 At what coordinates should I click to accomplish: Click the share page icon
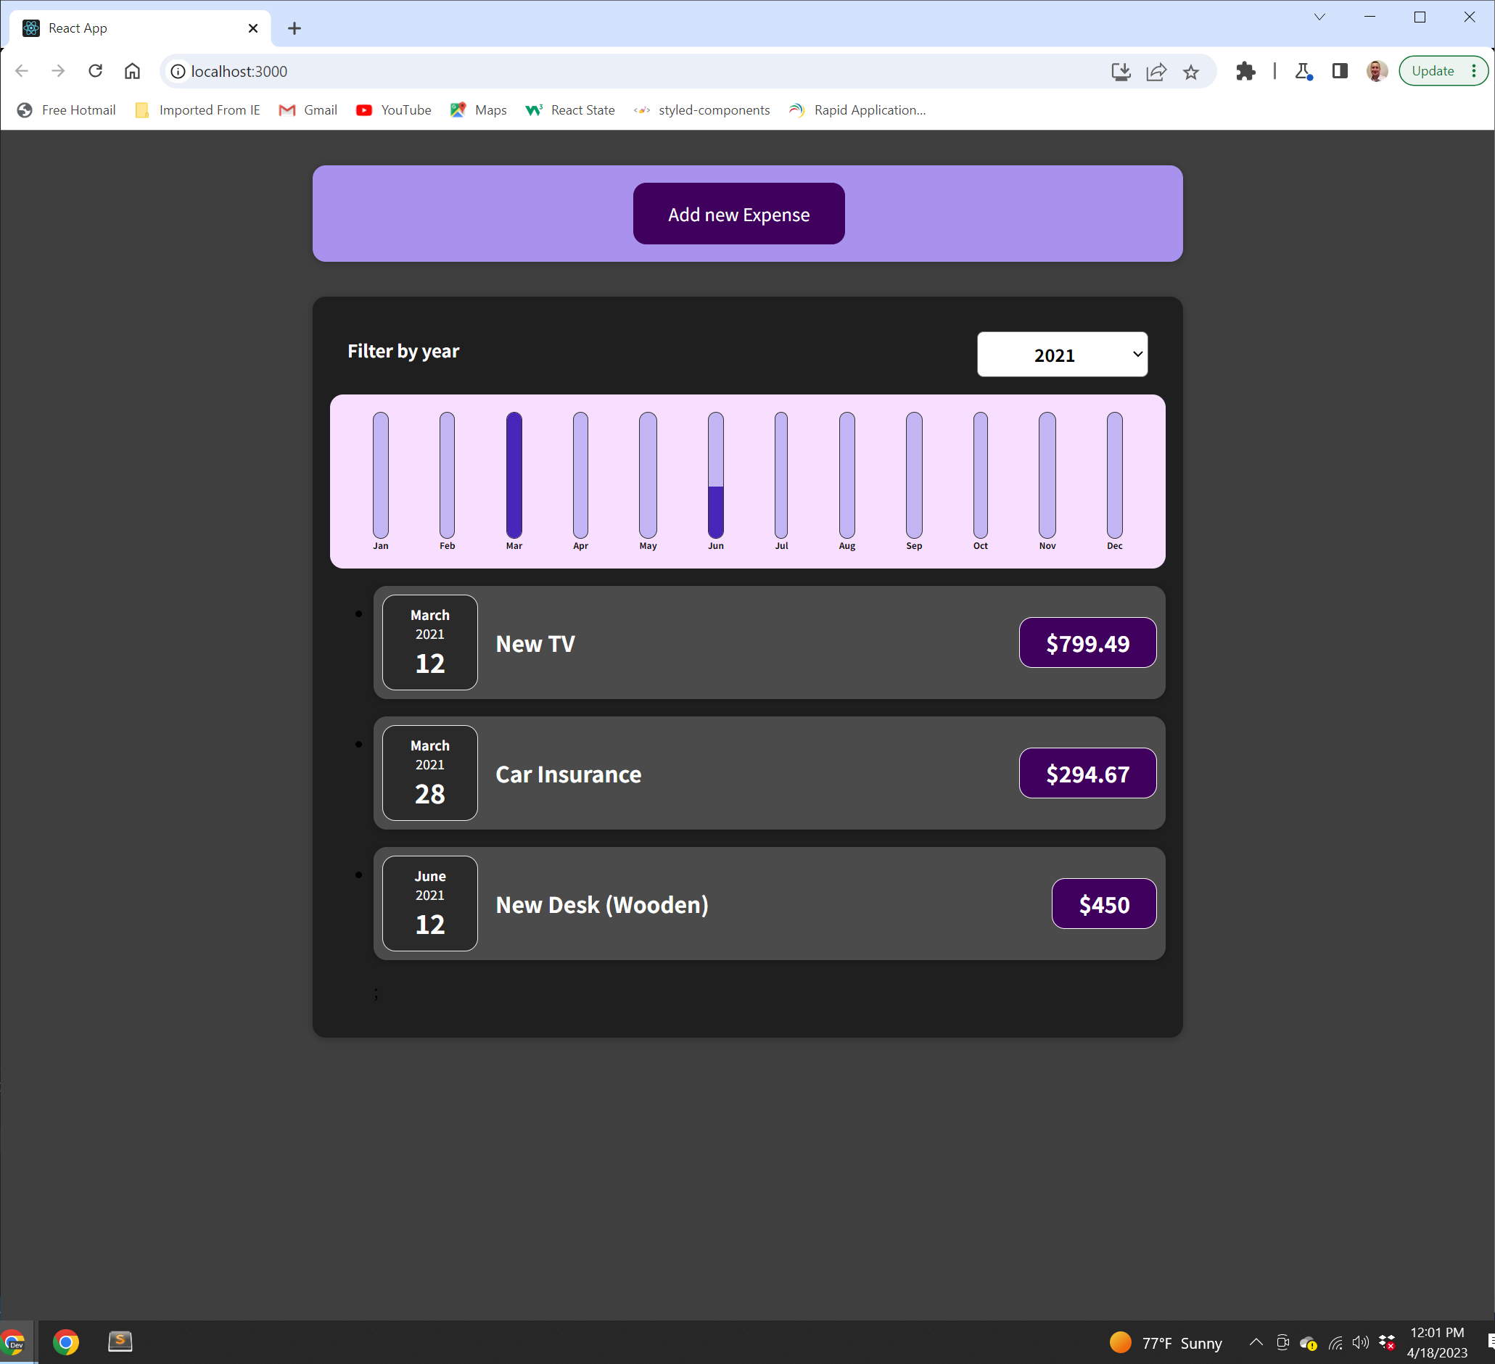(1156, 72)
